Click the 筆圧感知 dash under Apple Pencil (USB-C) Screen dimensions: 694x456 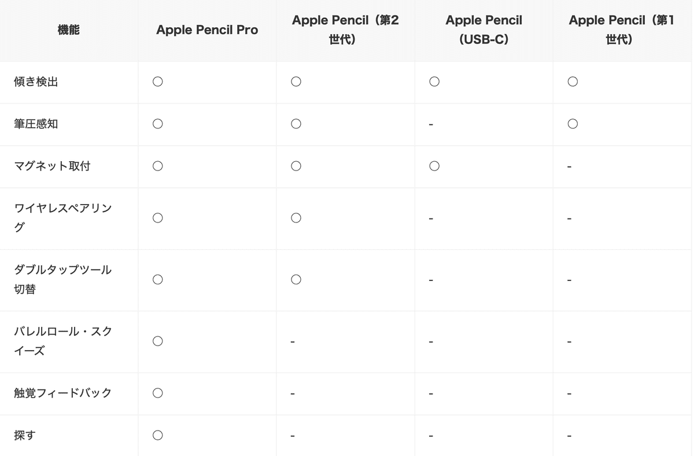(x=431, y=125)
